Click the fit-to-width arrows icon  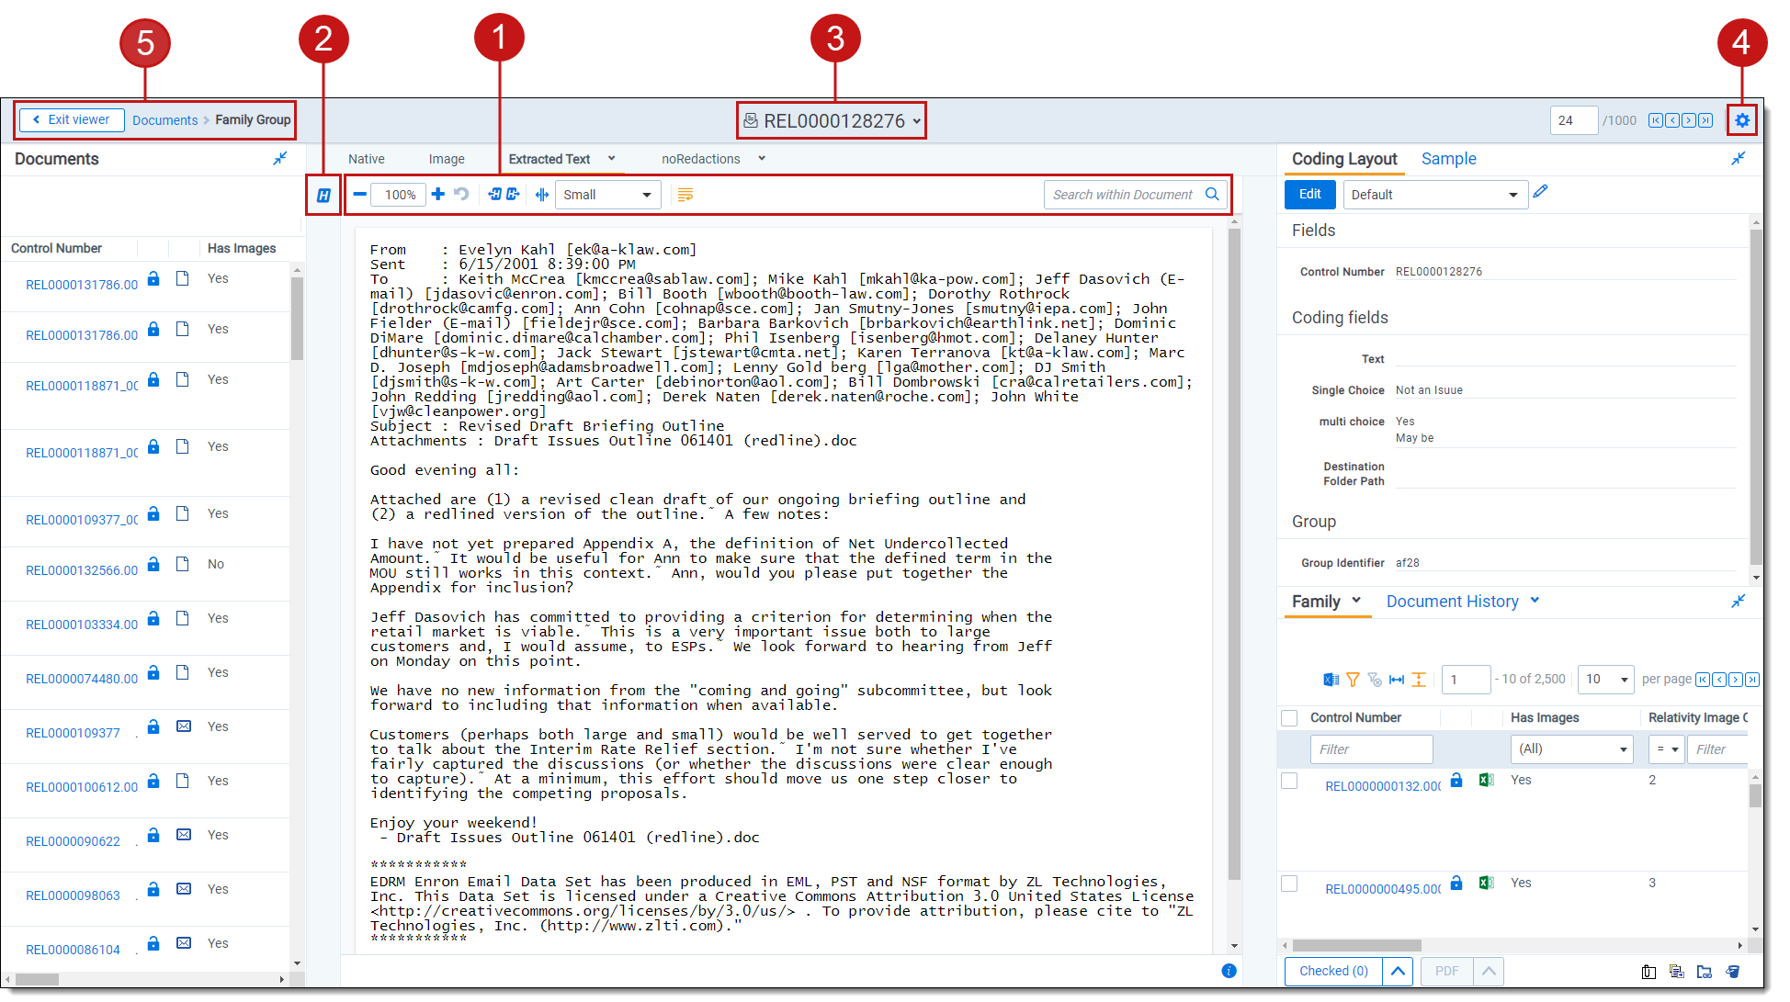coord(541,194)
